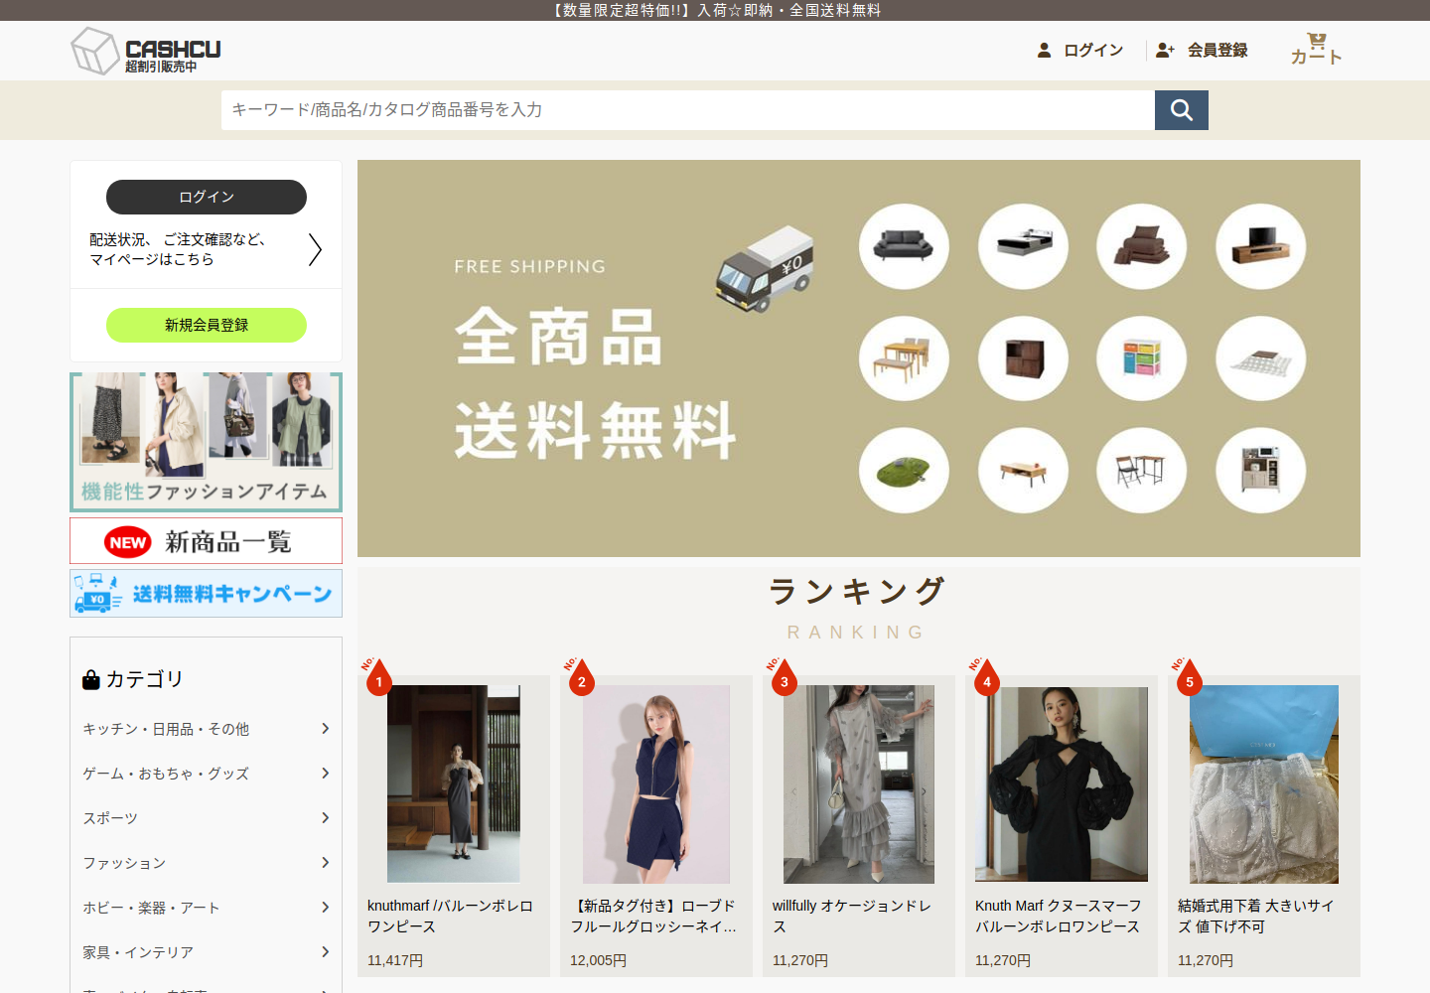Open the cart icon in header
This screenshot has width=1430, height=993.
point(1316,49)
